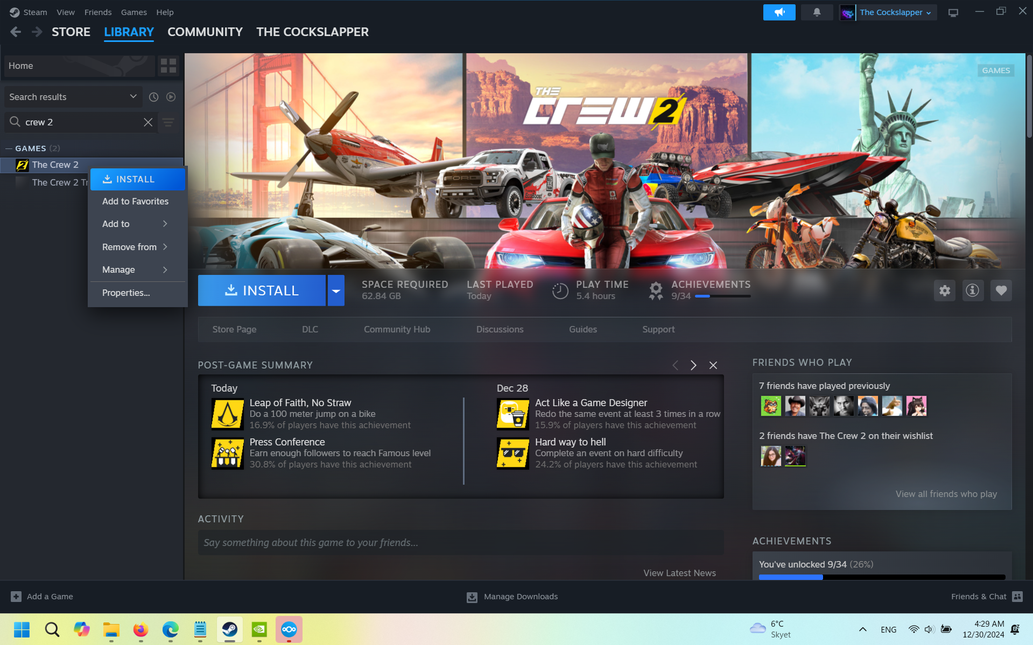This screenshot has height=645, width=1033.
Task: Select Add to Favorites menu entry
Action: tap(138, 201)
